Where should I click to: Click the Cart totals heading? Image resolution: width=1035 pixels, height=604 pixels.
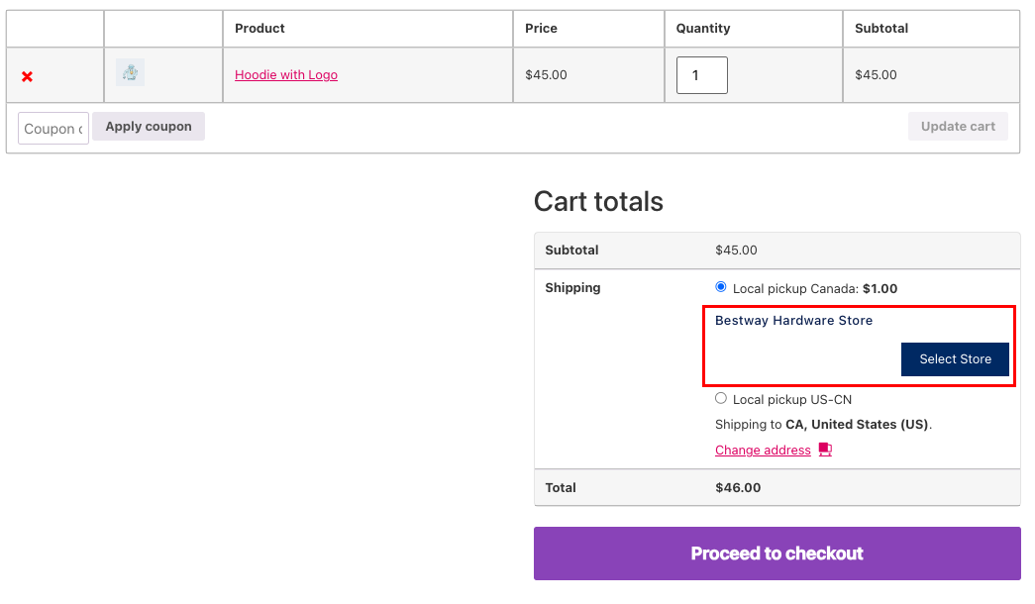coord(598,201)
